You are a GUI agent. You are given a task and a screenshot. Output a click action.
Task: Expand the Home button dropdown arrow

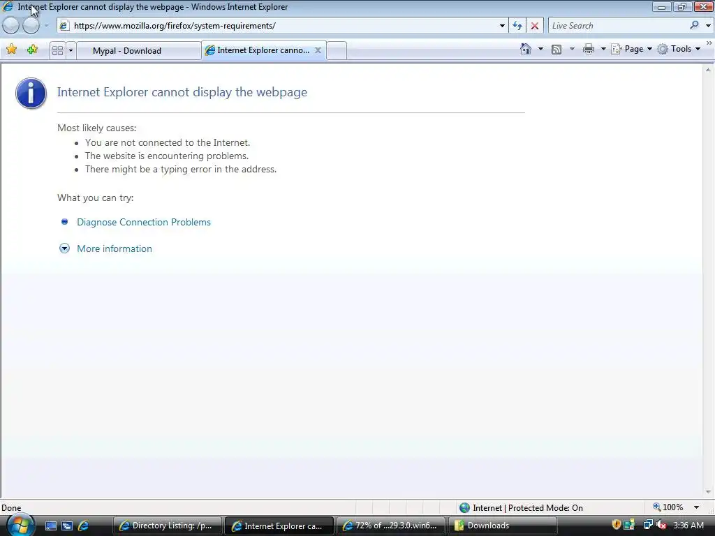click(x=540, y=49)
